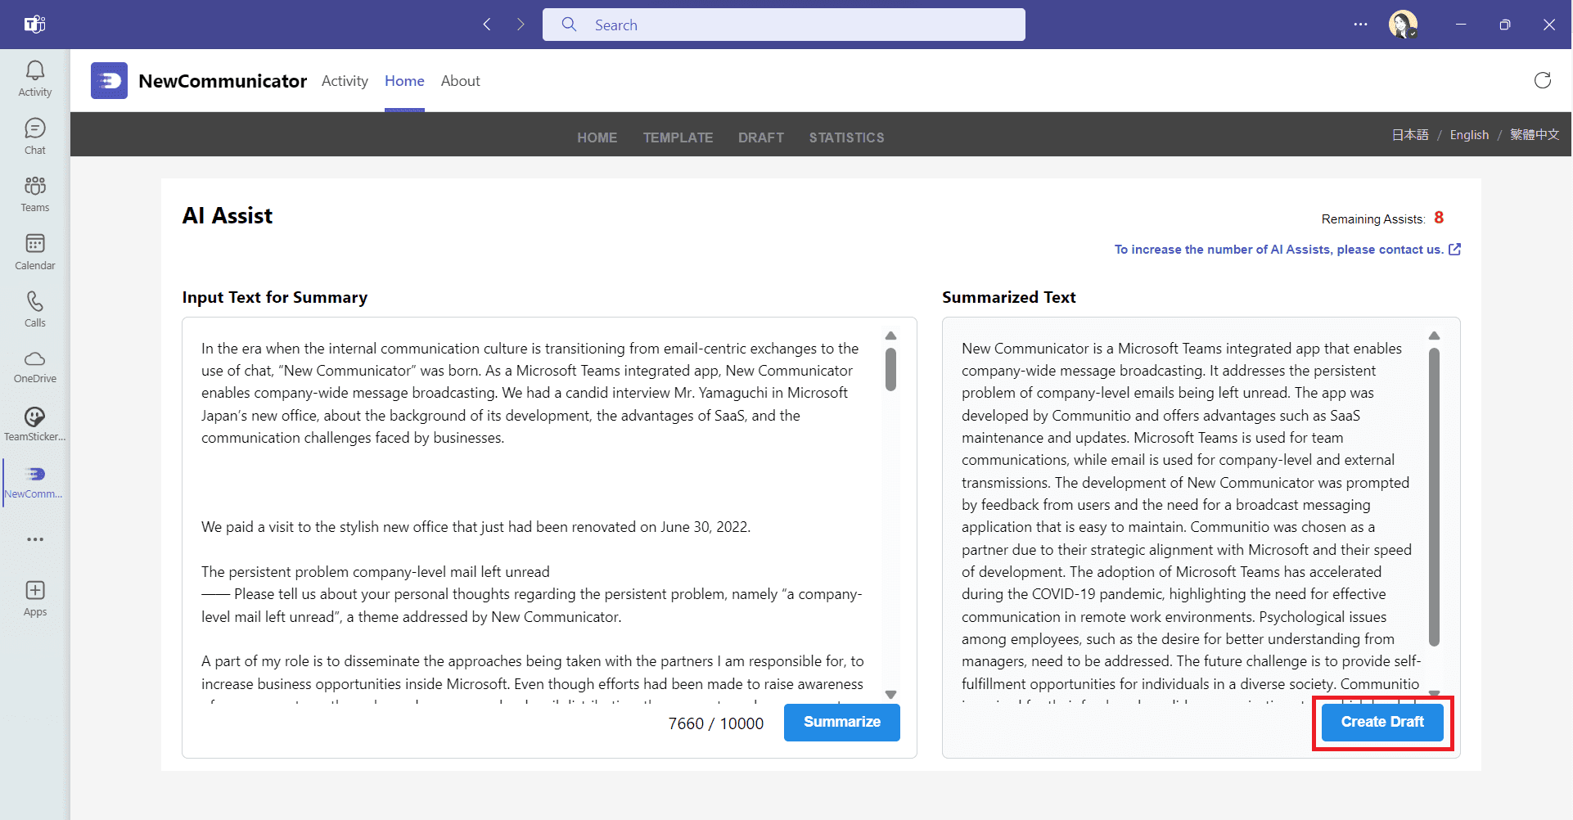The image size is (1573, 820).
Task: Open the user profile avatar
Action: [x=1403, y=25]
